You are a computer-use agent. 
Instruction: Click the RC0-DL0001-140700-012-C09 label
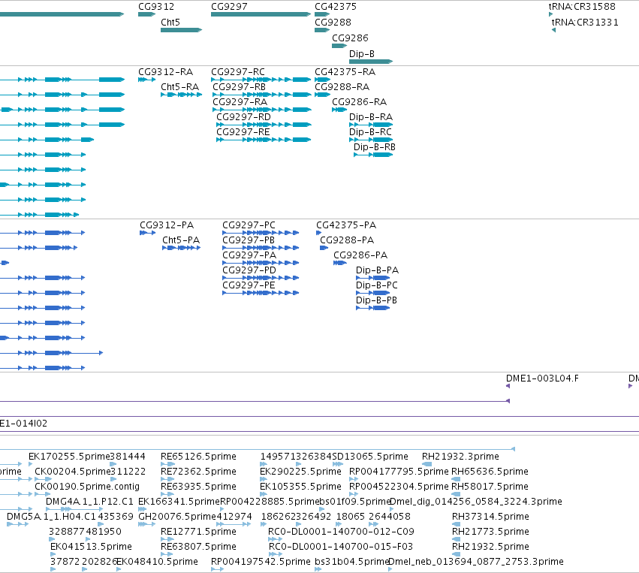click(x=341, y=532)
